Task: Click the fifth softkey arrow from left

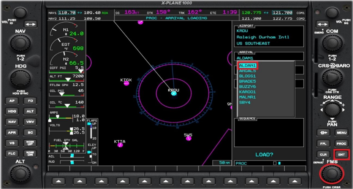Action: (144, 181)
